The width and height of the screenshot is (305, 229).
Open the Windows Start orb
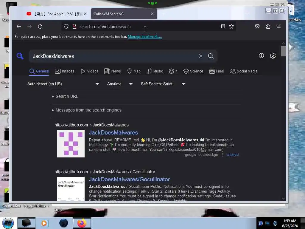8,223
